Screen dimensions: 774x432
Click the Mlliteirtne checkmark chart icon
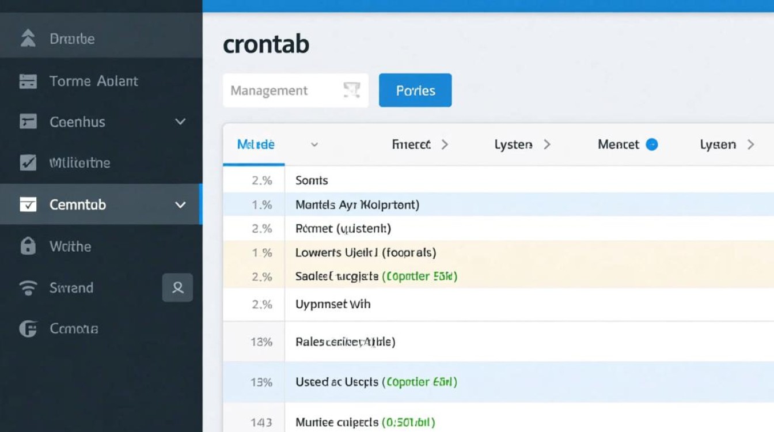(28, 163)
